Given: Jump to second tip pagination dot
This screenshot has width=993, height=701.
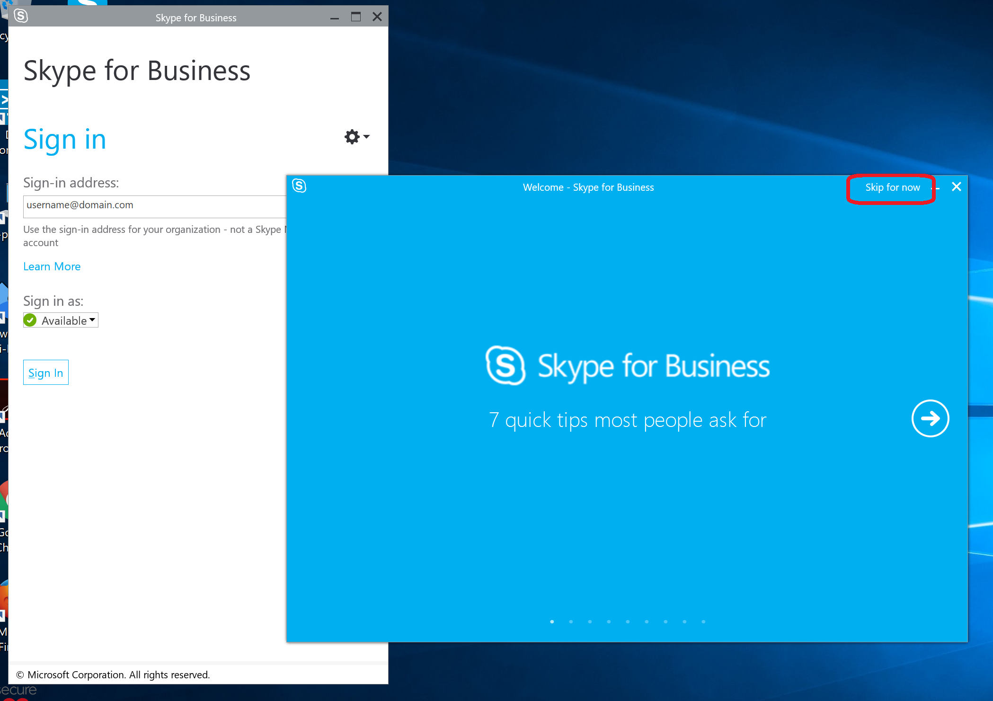Looking at the screenshot, I should click(x=571, y=621).
